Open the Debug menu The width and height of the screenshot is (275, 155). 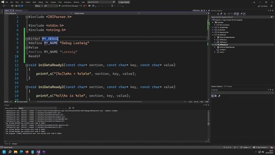pyautogui.click(x=41, y=2)
